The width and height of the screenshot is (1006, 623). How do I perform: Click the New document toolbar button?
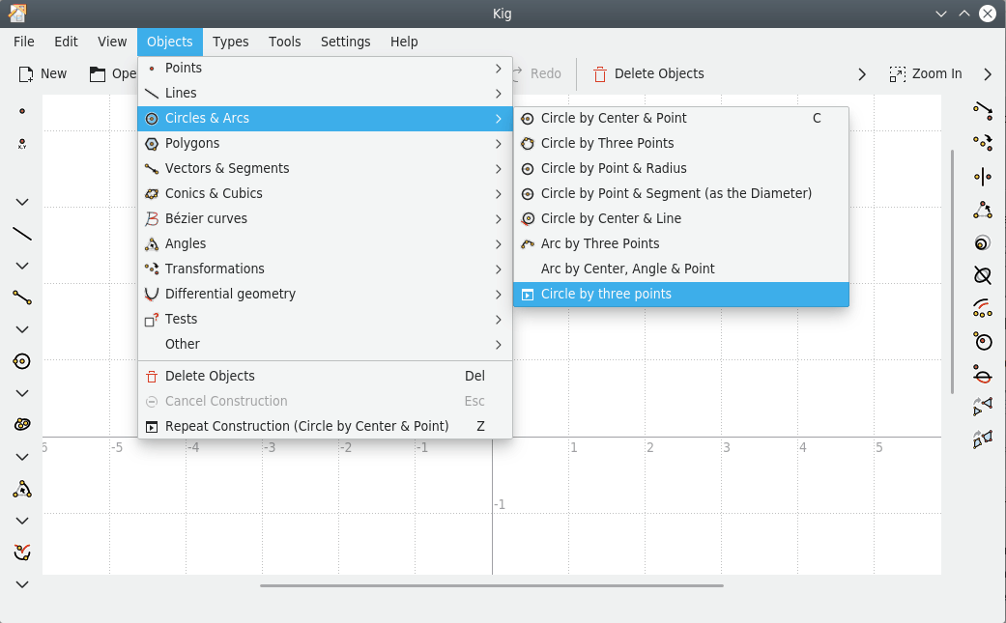pyautogui.click(x=43, y=73)
